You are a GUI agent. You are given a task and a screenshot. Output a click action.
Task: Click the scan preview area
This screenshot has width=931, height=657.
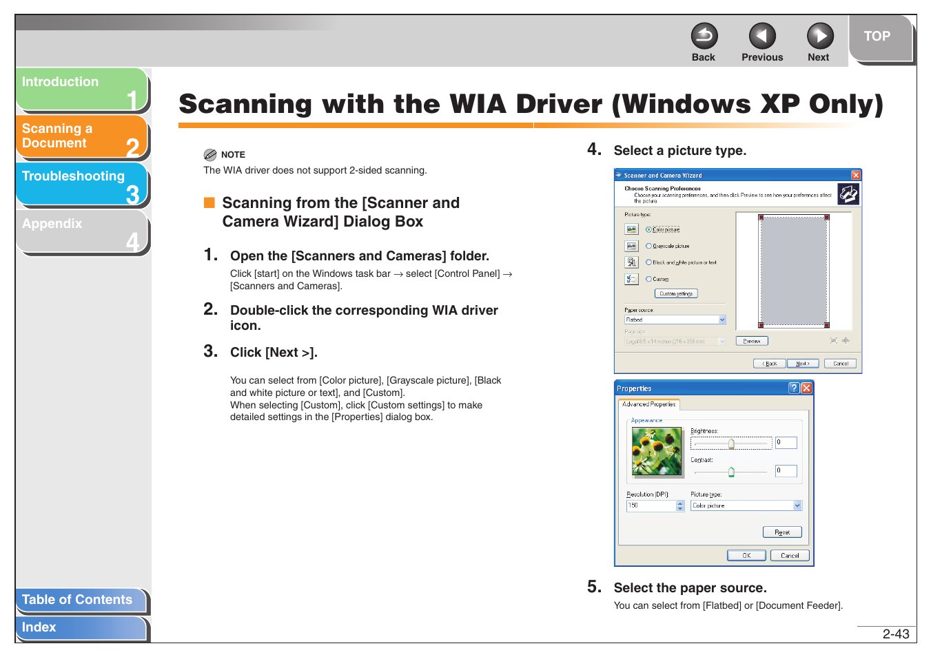[794, 271]
